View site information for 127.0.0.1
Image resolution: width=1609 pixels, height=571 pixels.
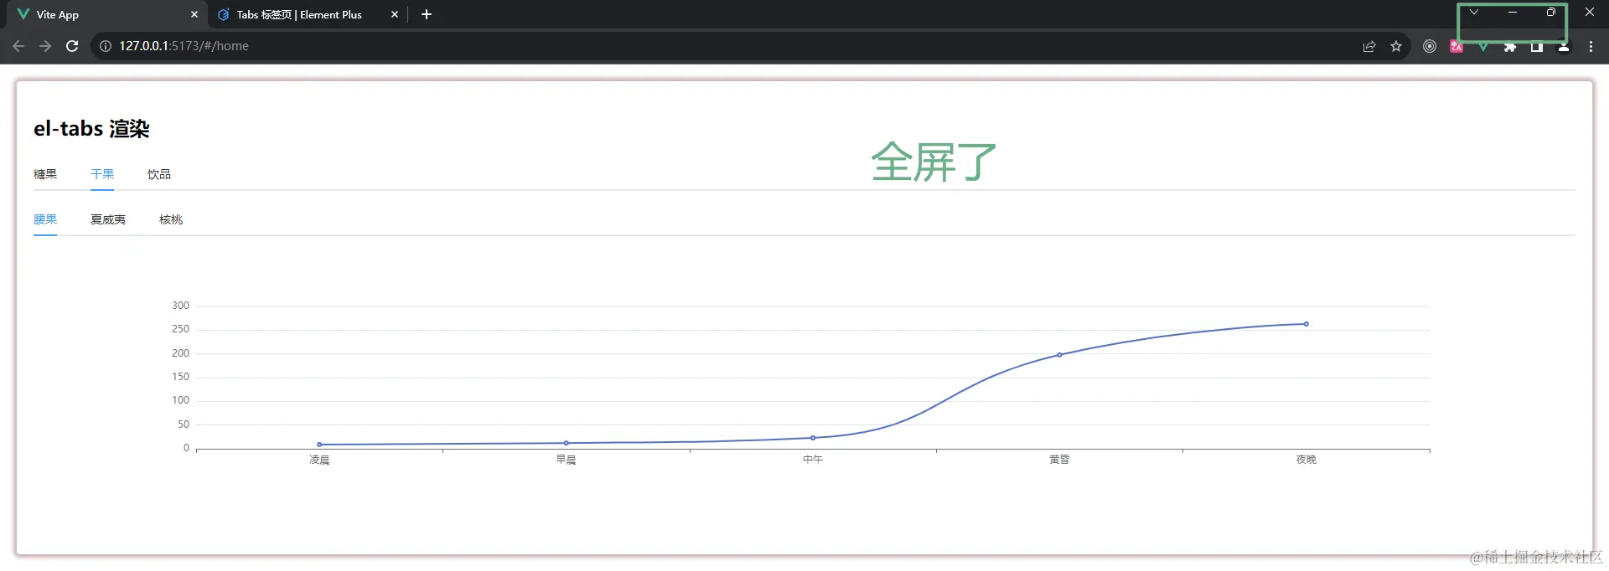pyautogui.click(x=106, y=46)
